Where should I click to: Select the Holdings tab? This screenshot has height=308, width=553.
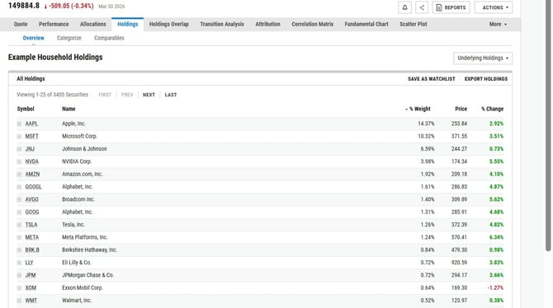[x=128, y=24]
